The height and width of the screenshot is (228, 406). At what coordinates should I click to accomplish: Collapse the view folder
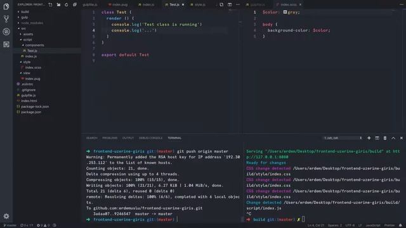pos(27,73)
